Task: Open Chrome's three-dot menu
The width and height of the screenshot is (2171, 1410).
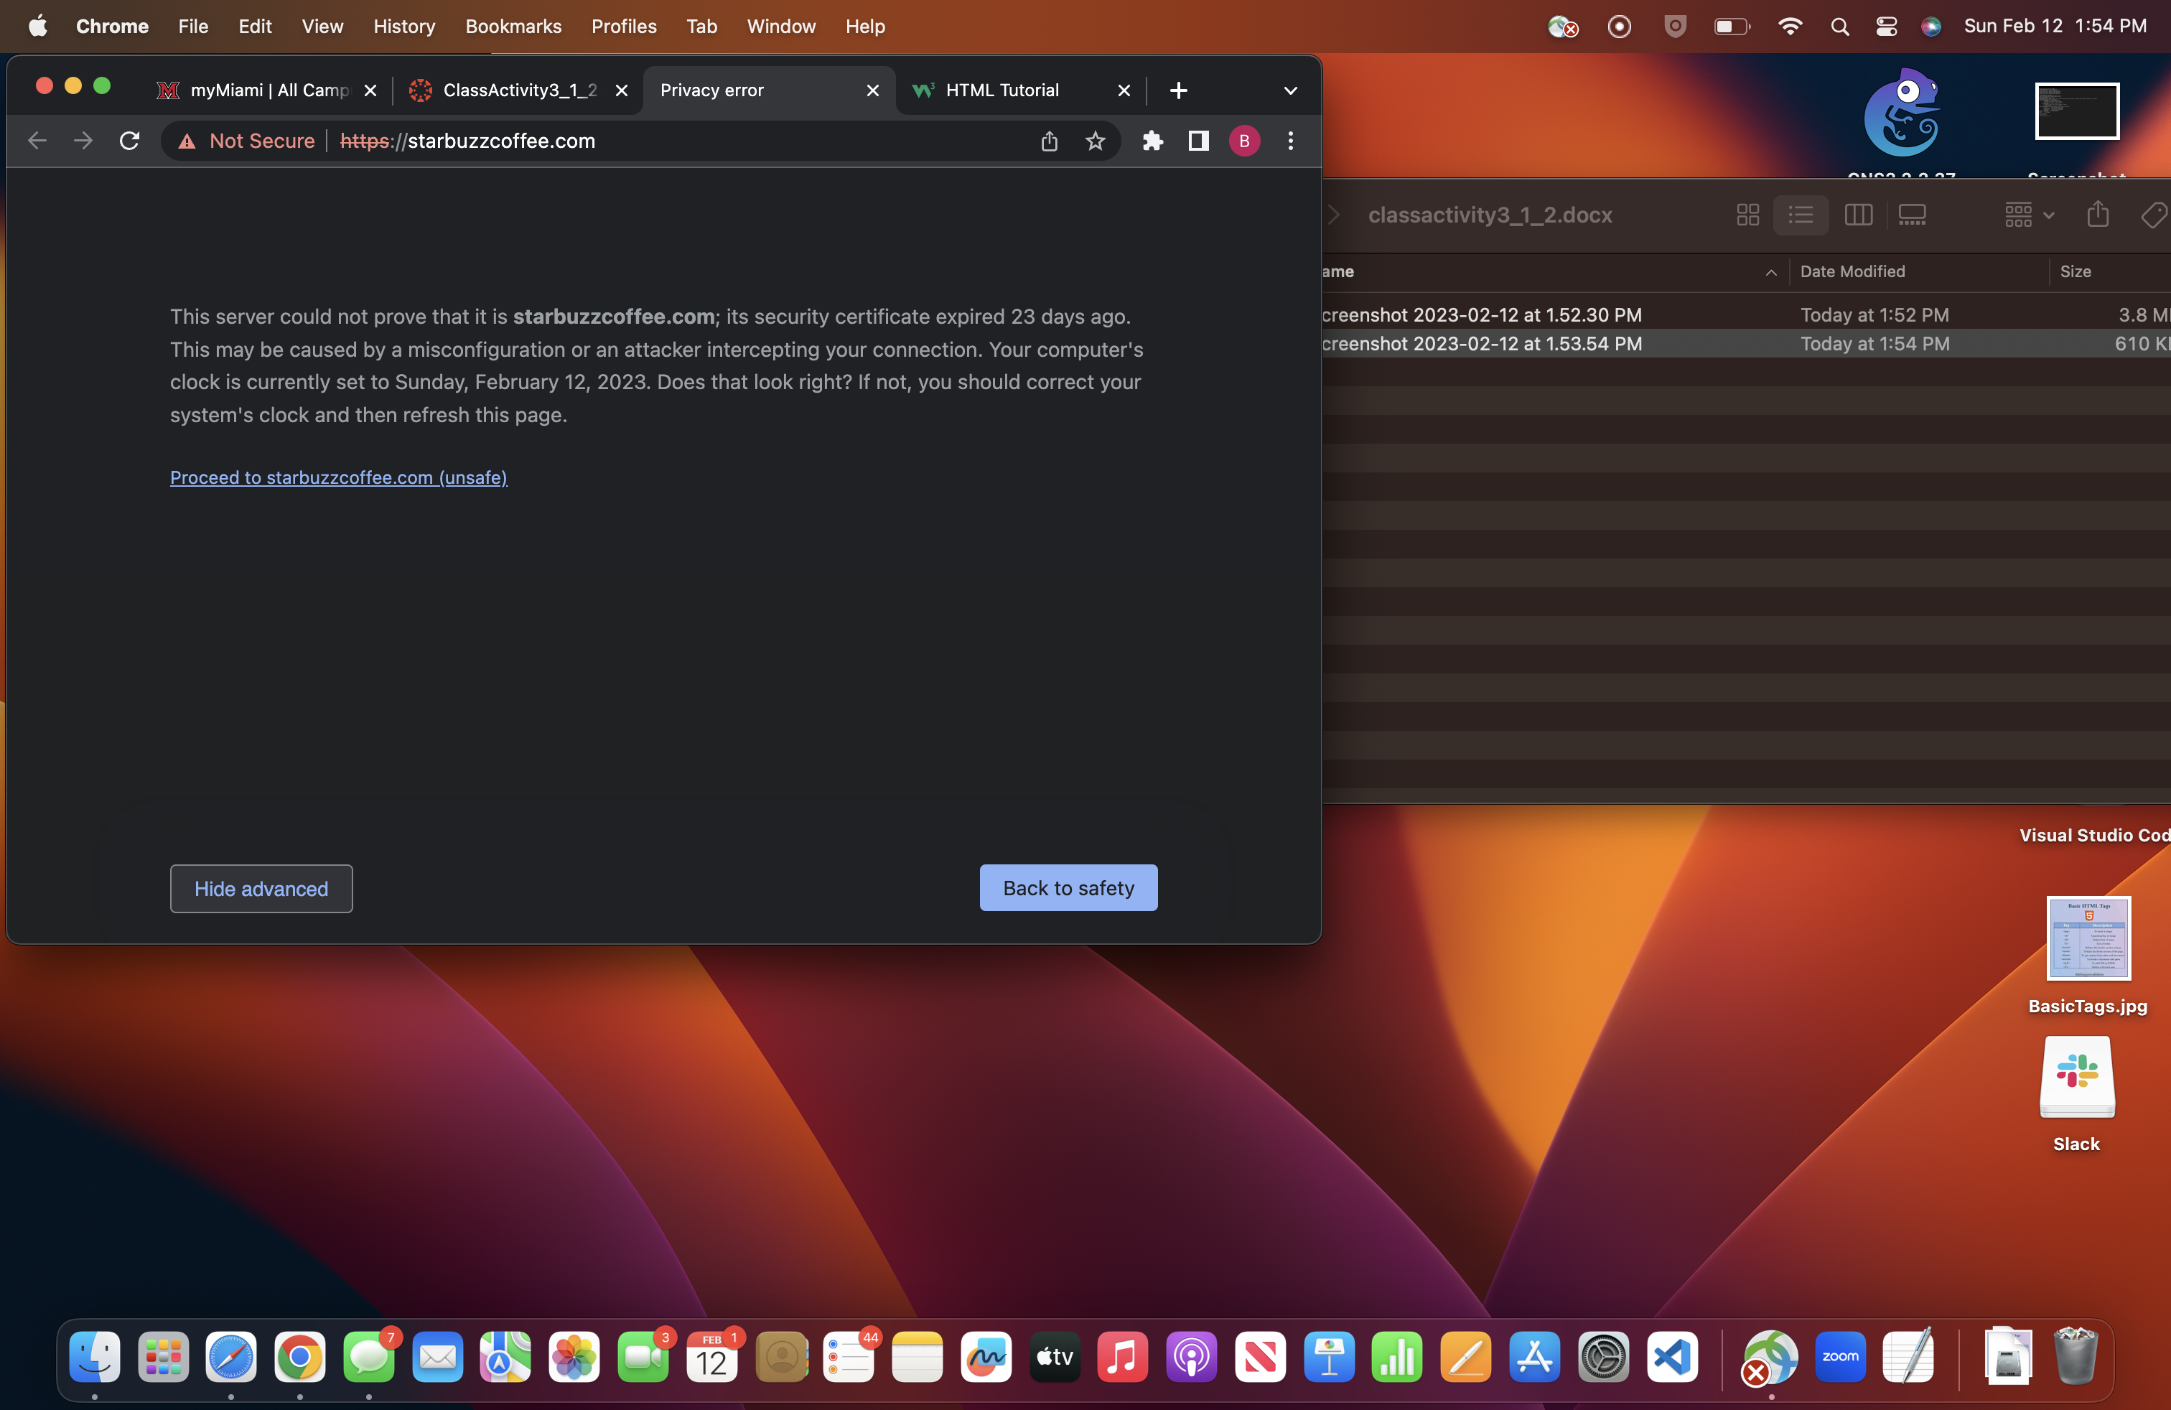Action: 1290,141
